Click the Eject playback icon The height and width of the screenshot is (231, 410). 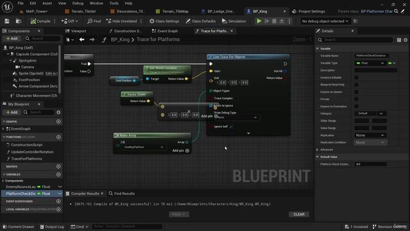click(282, 21)
